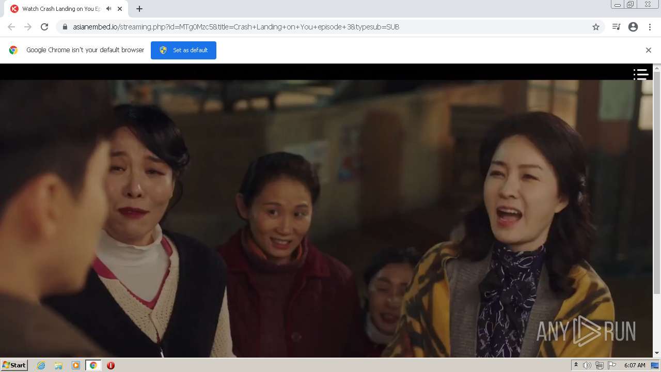The image size is (661, 372).
Task: Click the 6:07 AM system clock
Action: coord(635,365)
